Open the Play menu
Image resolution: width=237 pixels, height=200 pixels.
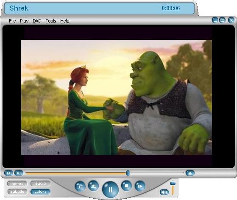[x=24, y=21]
